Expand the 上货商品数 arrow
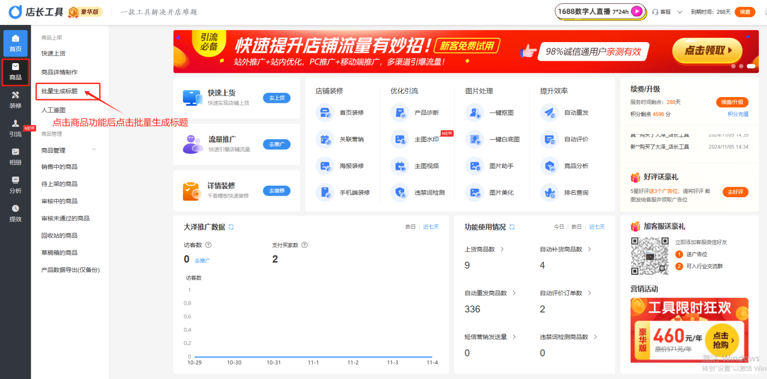 pyautogui.click(x=502, y=249)
